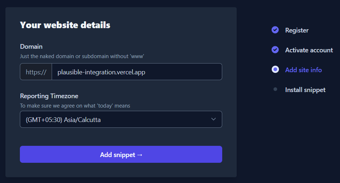Click the Register completed checkmark icon
340x183 pixels.
[275, 30]
